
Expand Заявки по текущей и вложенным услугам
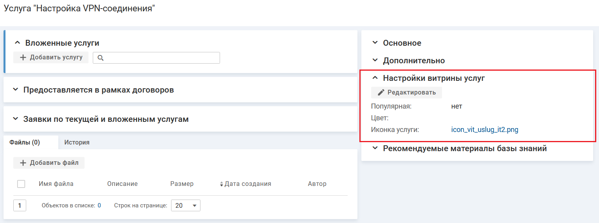click(15, 119)
